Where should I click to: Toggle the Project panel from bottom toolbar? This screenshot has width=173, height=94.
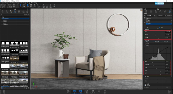pos(80,92)
